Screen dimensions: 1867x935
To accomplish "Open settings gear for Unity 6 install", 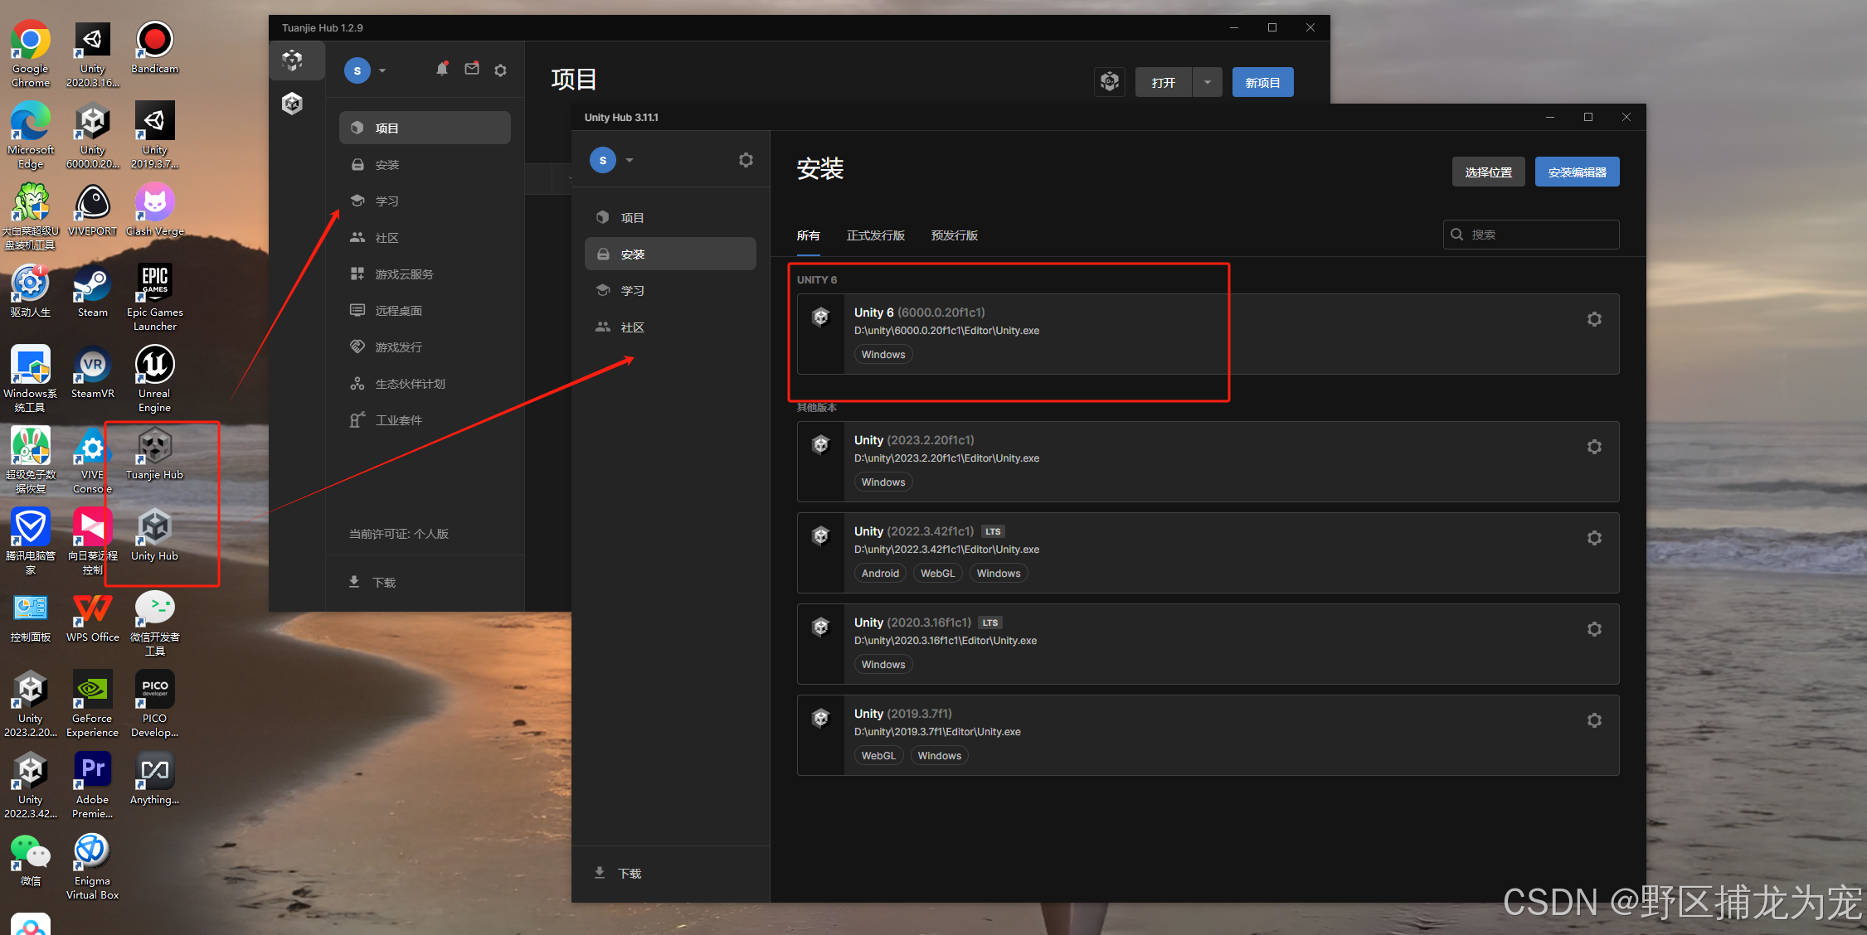I will [x=1593, y=319].
